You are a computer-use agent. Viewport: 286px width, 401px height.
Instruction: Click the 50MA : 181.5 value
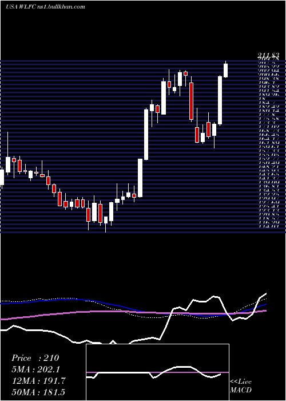click(38, 392)
